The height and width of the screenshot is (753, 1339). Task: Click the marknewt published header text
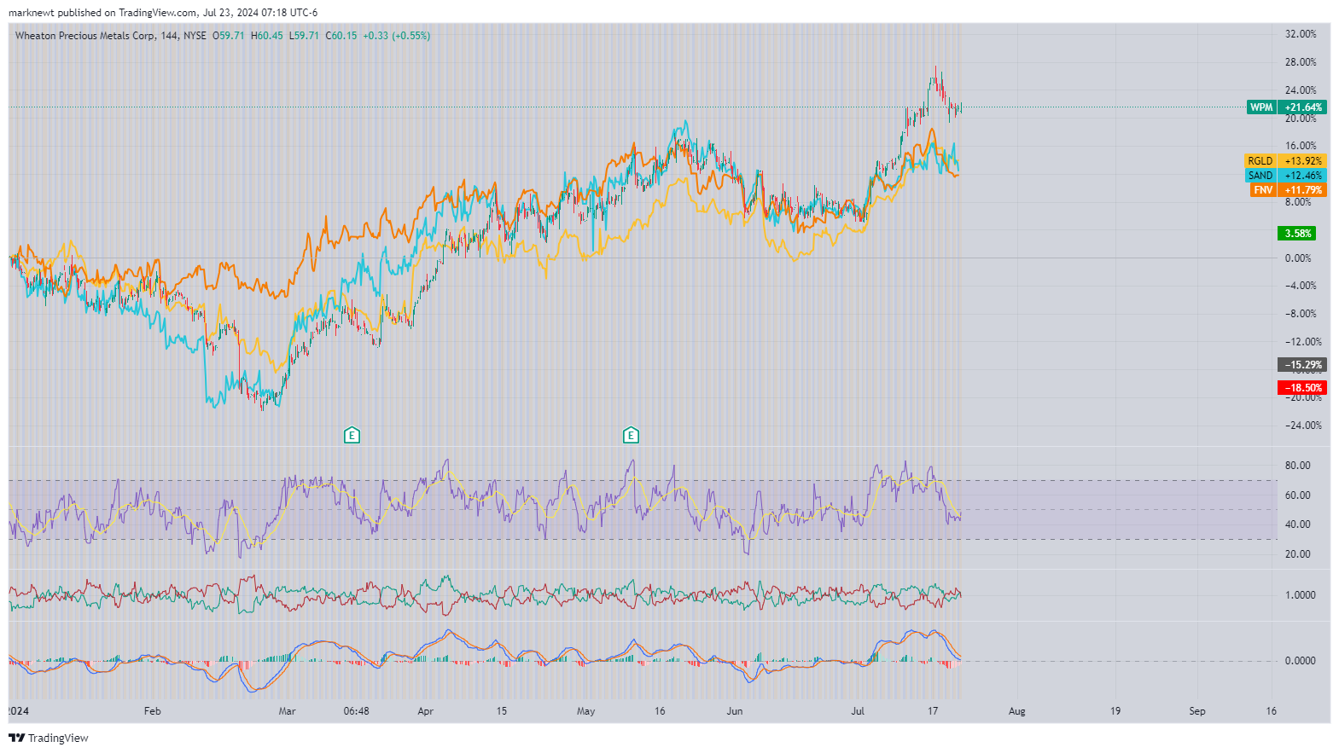point(162,13)
